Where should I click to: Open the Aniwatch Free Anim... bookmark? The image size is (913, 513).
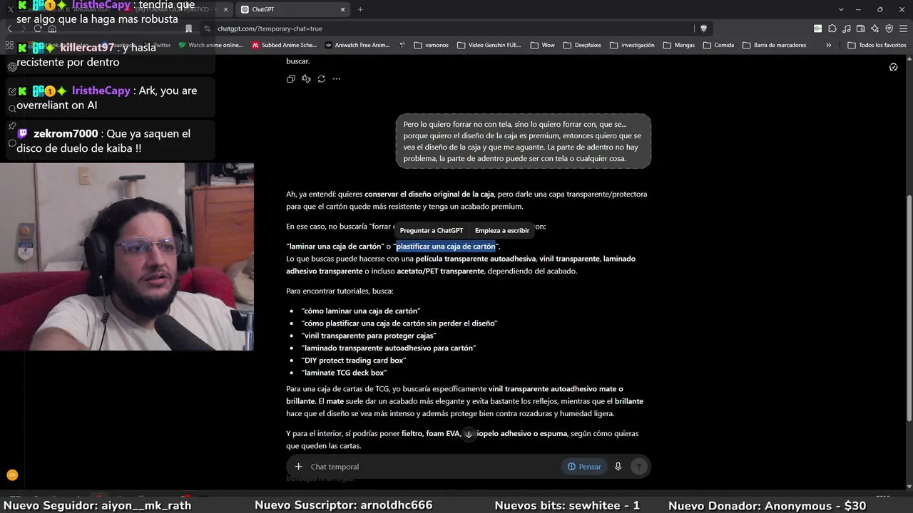pos(357,45)
